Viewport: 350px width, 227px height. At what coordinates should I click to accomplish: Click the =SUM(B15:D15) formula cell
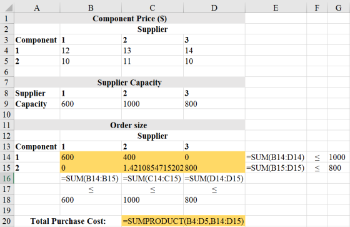(x=276, y=168)
